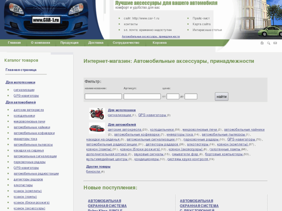Open Scher-Khan JUNGLE охранная система product link

pyautogui.click(x=107, y=205)
